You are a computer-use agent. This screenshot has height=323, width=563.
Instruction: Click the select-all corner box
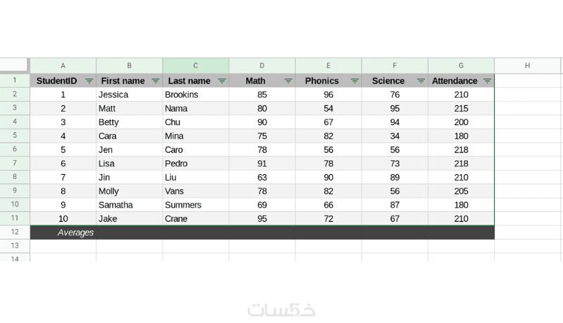[x=14, y=65]
